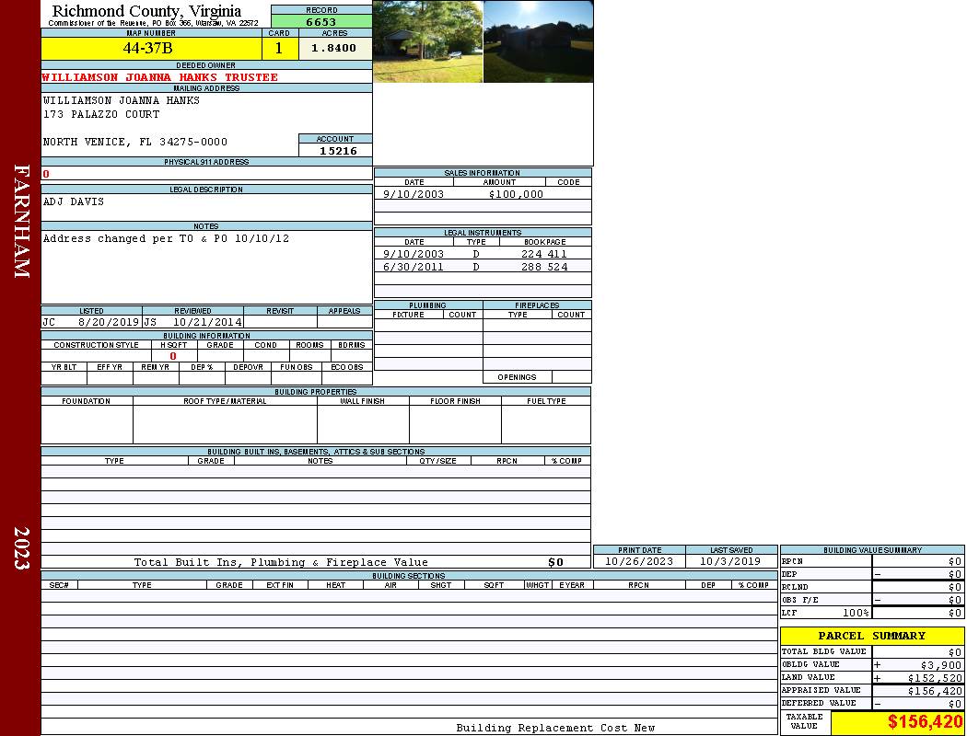Click the North Venice, FL mailing address line
Viewport: 967px width, 736px height.
(x=134, y=142)
